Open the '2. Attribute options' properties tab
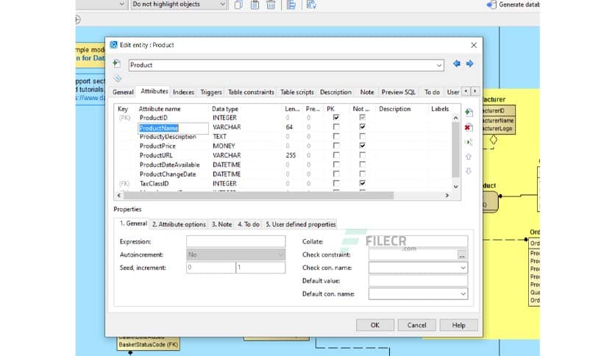The height and width of the screenshot is (356, 615). (179, 224)
